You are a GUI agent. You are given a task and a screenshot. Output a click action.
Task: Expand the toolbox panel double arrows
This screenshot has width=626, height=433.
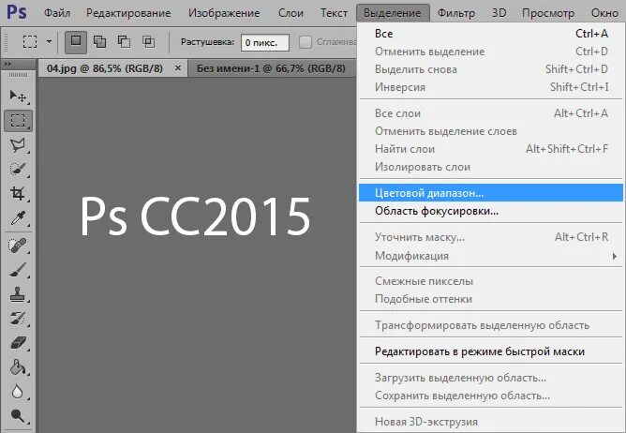point(8,64)
